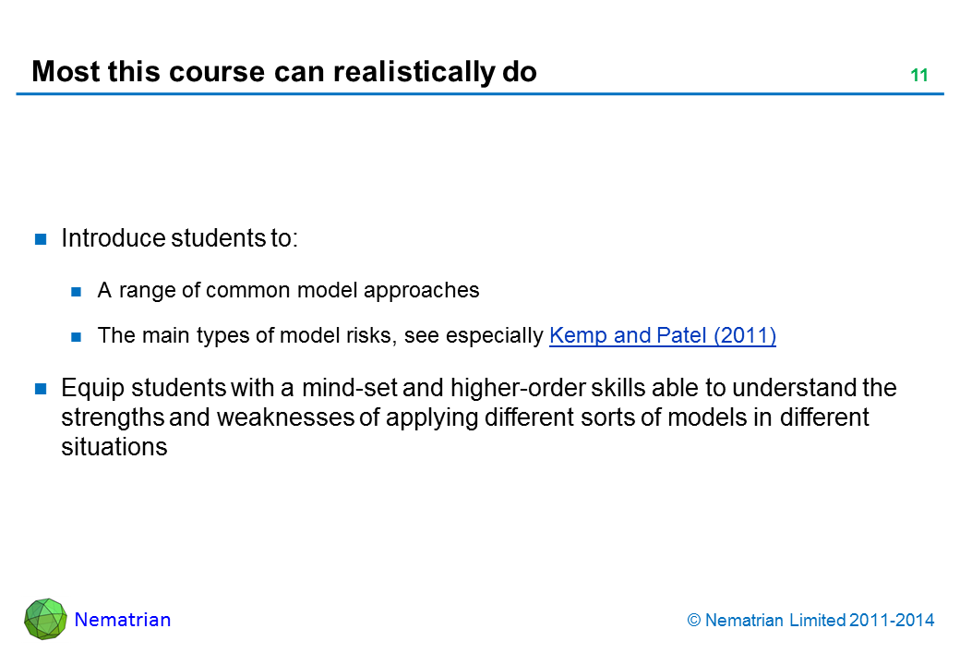960x665 pixels.
Task: Click the blue divider line under the title
Action: pyautogui.click(x=480, y=94)
